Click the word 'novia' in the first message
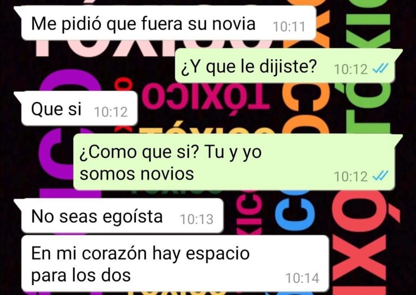Screen dimensions: 416x295 click(x=234, y=24)
